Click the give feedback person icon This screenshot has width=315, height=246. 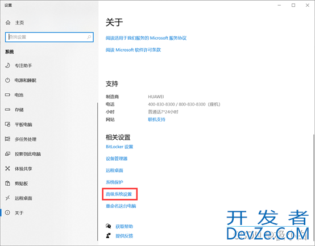click(x=108, y=236)
